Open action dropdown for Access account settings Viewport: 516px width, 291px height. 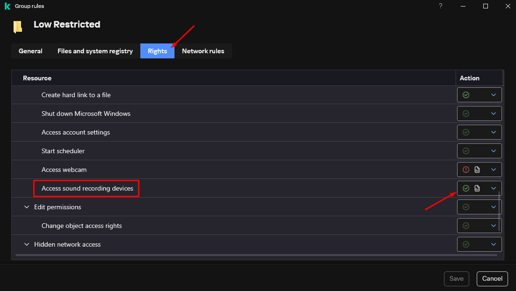click(493, 132)
